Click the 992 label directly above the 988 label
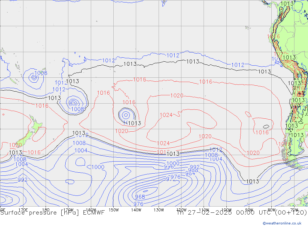The height and width of the screenshot is (226, 308). [x=195, y=167]
